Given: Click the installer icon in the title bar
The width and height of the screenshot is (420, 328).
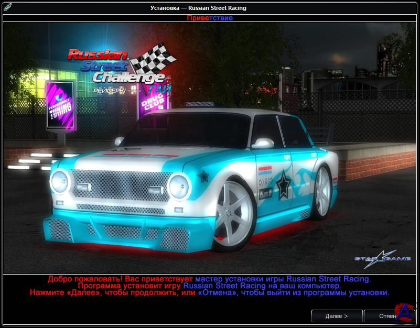Looking at the screenshot, I should pos(7,7).
